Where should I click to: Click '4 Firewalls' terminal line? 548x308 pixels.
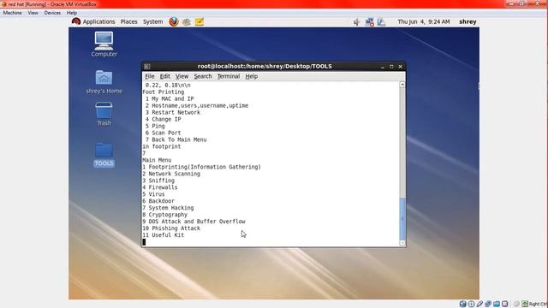tap(160, 187)
